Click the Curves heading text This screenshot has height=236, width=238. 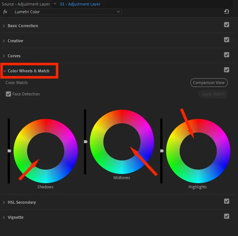(14, 56)
